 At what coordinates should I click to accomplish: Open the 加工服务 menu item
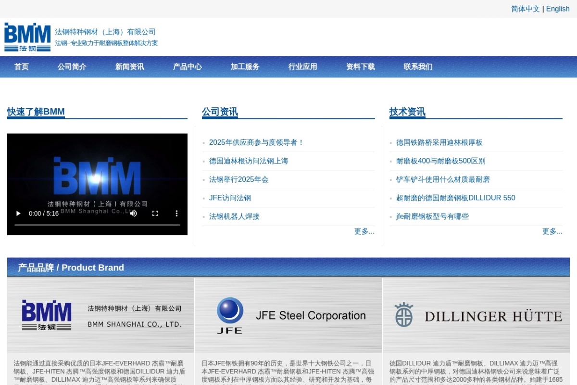coord(245,67)
